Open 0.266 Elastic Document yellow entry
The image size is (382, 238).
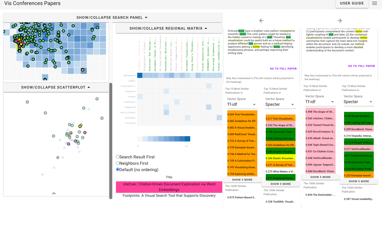pyautogui.click(x=281, y=158)
